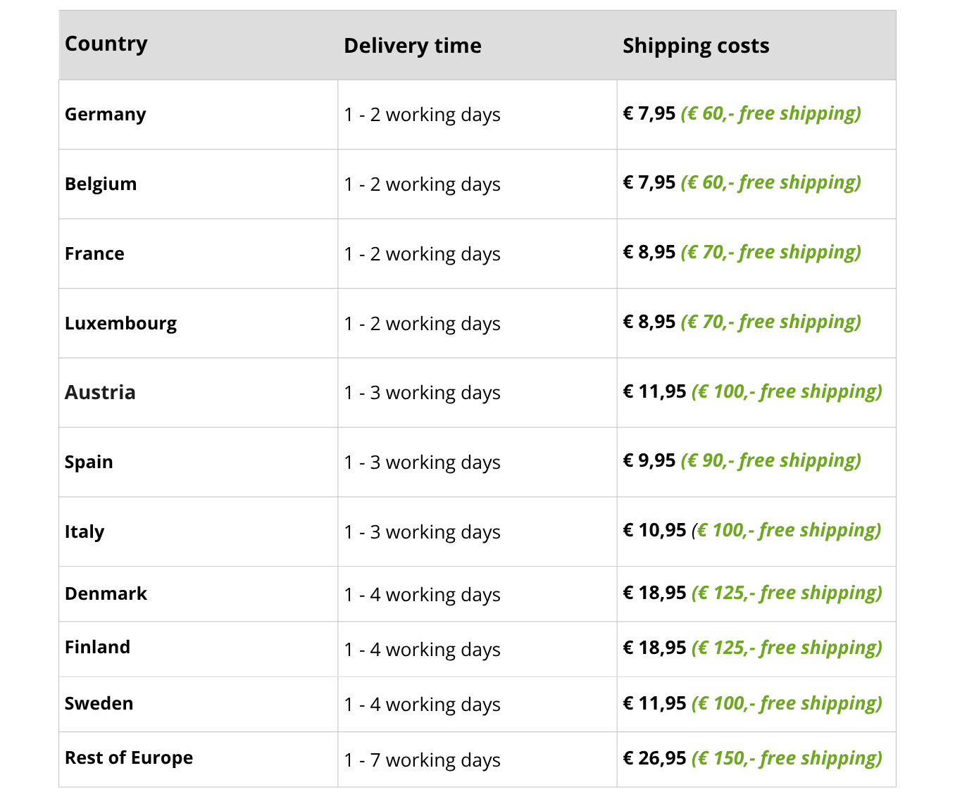
Task: Click Italy's € 10,95 shipping cost
Action: 655,530
